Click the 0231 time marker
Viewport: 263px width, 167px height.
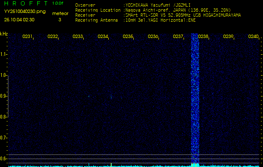pos(27,36)
